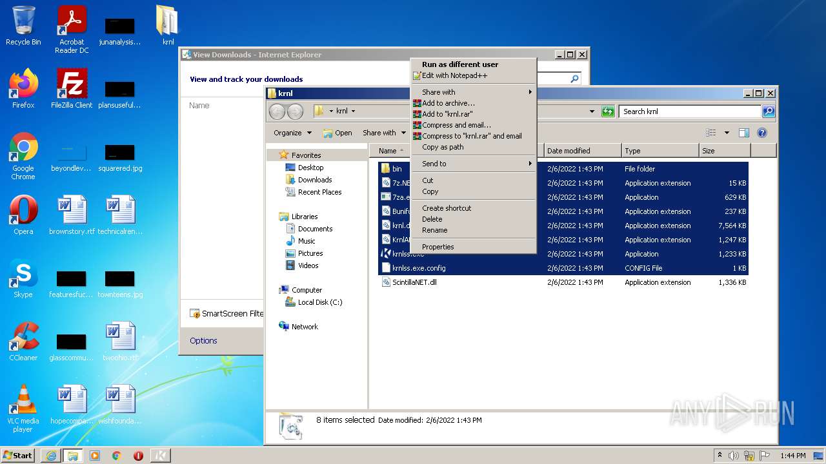
Task: Click the Explorer forward button
Action: coord(295,111)
